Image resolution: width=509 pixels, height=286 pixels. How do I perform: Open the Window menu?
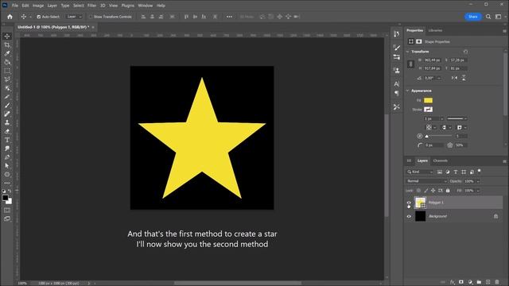(145, 6)
